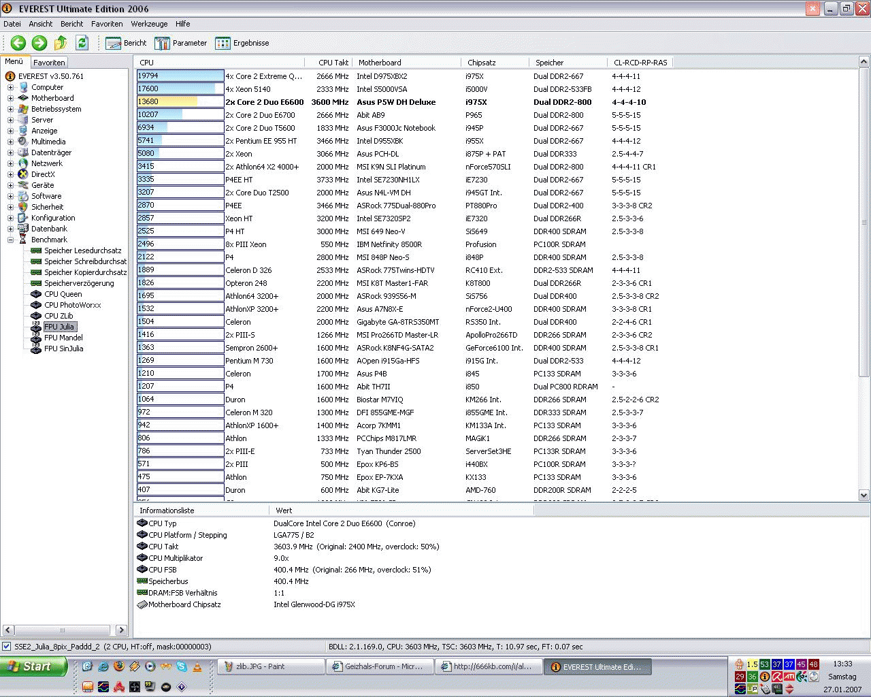Image resolution: width=871 pixels, height=697 pixels.
Task: Select the 'Asus P5W DH Deluxe' motherboard cell
Action: click(396, 102)
